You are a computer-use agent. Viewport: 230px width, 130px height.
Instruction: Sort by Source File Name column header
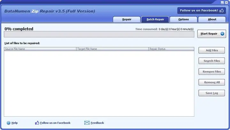pos(40,49)
